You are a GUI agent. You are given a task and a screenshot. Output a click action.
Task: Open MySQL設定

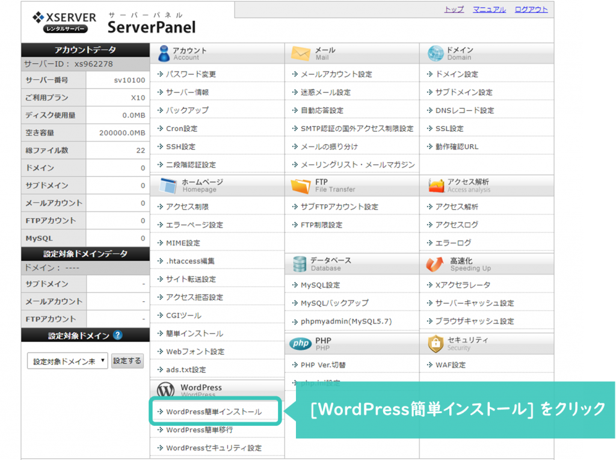(x=320, y=285)
